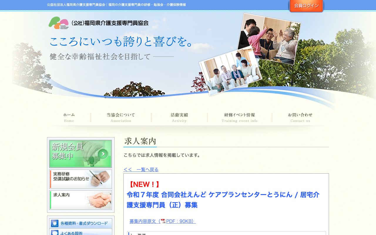
Task: Select 活動実績 in the navigation bar
Action: (179, 117)
